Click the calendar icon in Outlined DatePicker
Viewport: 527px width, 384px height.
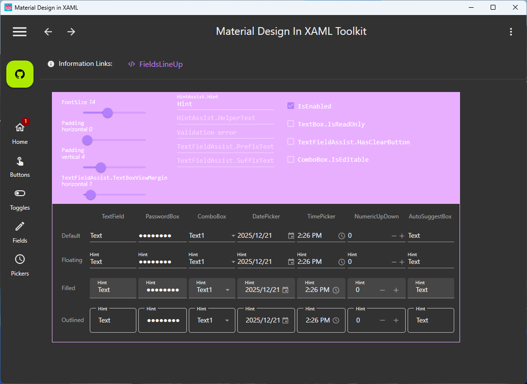(x=285, y=320)
